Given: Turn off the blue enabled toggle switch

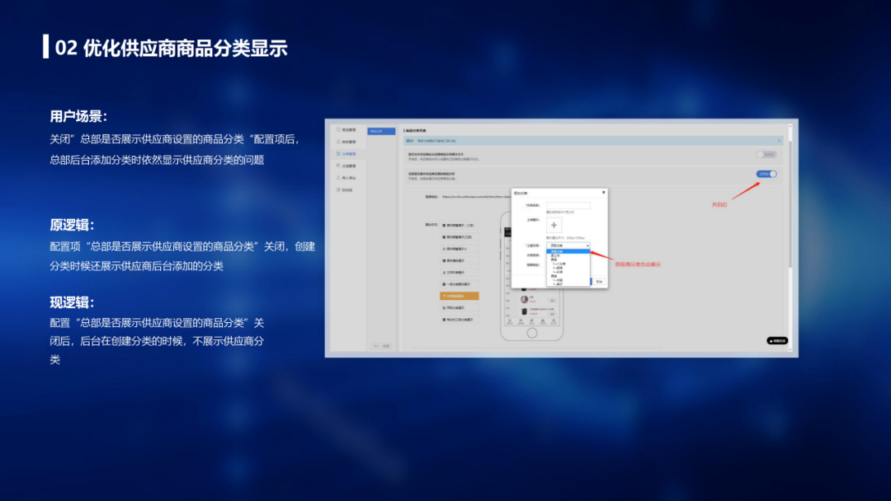Looking at the screenshot, I should click(766, 174).
